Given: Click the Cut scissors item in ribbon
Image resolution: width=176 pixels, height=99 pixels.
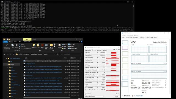Looking at the screenshot, I should pos(22,44).
